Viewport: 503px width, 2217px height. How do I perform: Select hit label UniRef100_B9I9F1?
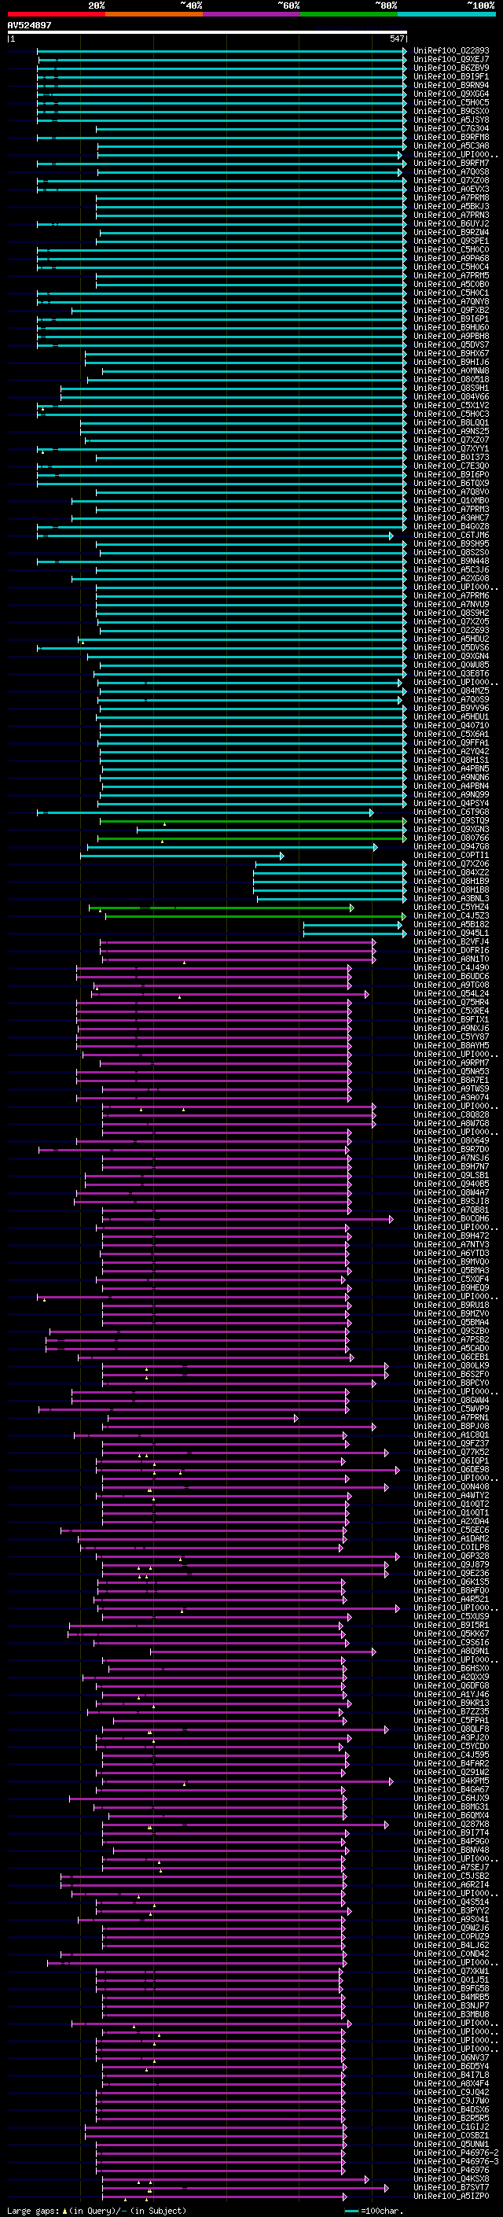[x=451, y=76]
